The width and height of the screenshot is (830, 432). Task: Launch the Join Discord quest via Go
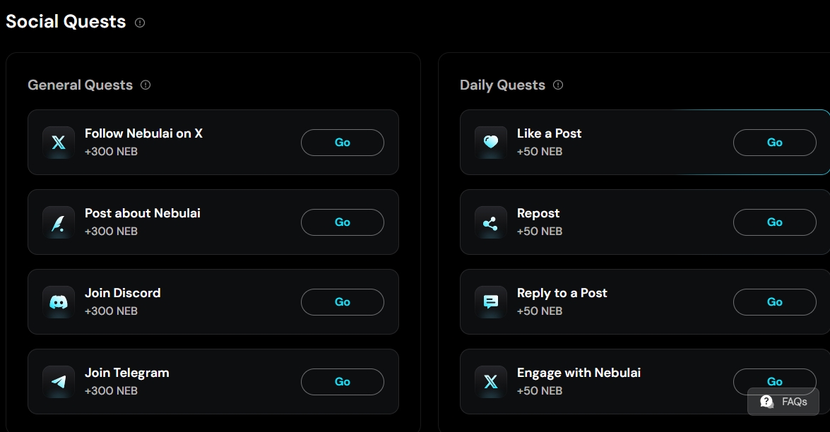pos(343,302)
